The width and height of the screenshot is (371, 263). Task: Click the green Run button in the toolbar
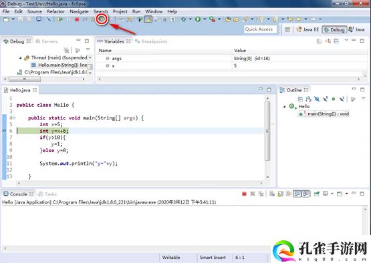(198, 19)
